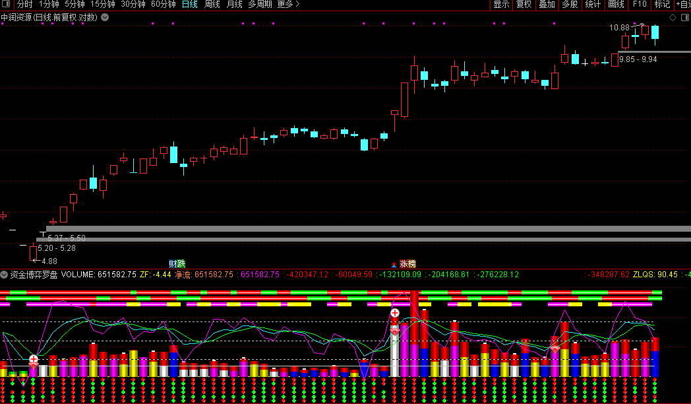Open the 标记 mark menu

click(663, 5)
